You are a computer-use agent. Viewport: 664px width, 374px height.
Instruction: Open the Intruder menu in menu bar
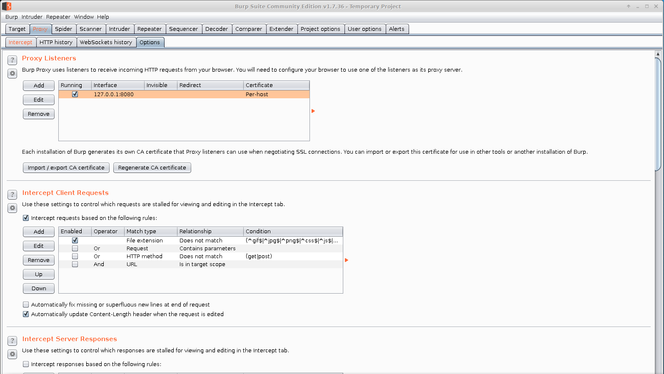point(32,17)
